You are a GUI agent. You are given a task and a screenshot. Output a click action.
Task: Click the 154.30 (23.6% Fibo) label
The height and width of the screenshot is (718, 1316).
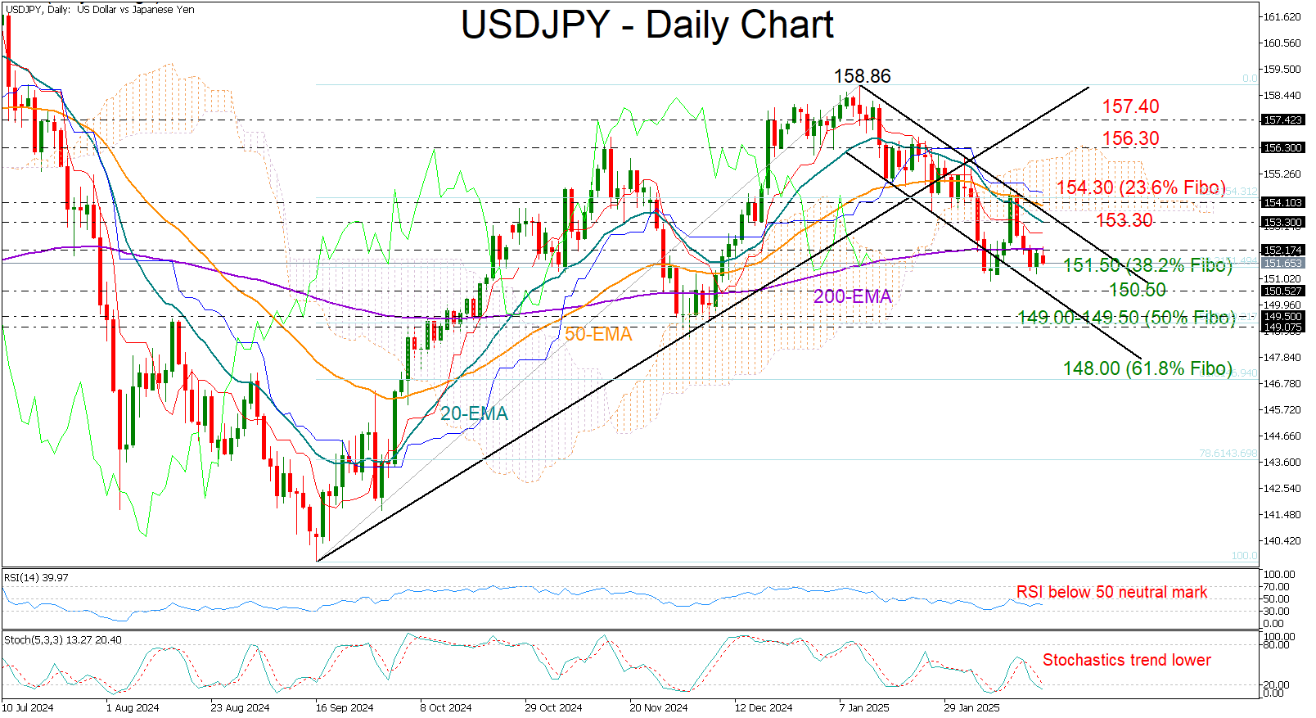tap(1140, 187)
